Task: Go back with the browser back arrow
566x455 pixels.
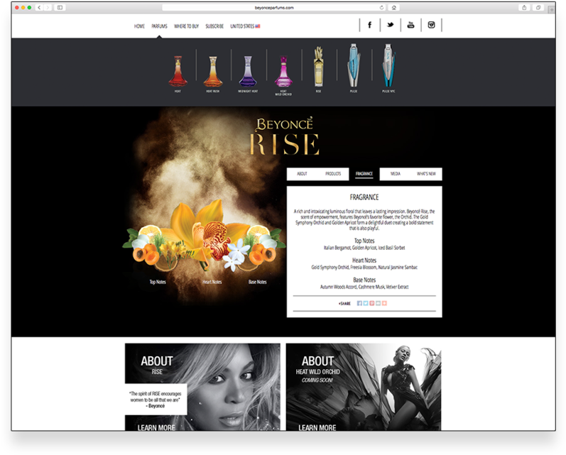Action: click(39, 8)
